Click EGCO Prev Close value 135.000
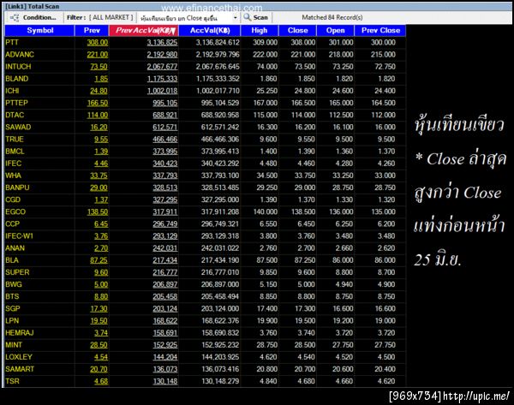Image resolution: width=514 pixels, height=405 pixels. click(x=383, y=212)
